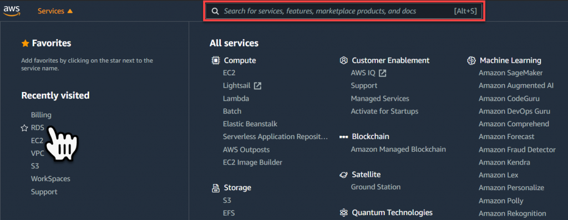
Task: Open Support under Customer Enablement
Action: tap(364, 86)
